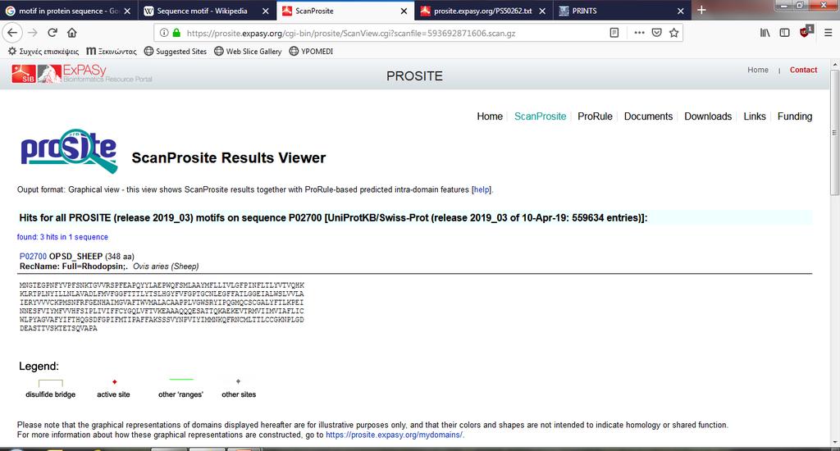The width and height of the screenshot is (840, 451).
Task: Close the PRINTS tab
Action: (680, 11)
